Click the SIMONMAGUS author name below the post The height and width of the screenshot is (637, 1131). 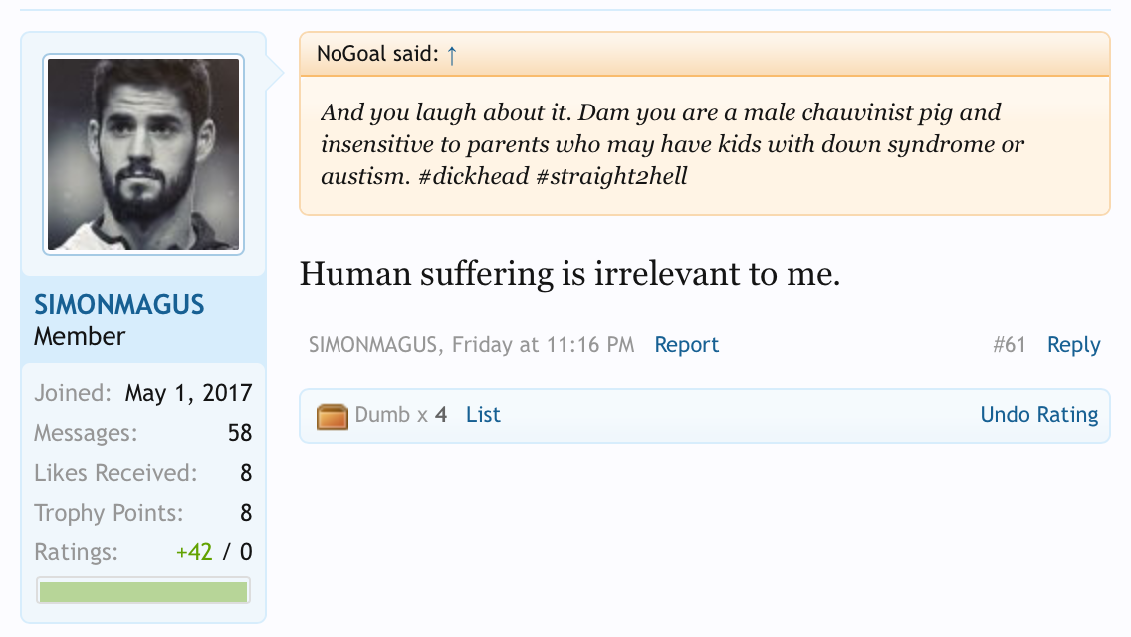[x=373, y=345]
